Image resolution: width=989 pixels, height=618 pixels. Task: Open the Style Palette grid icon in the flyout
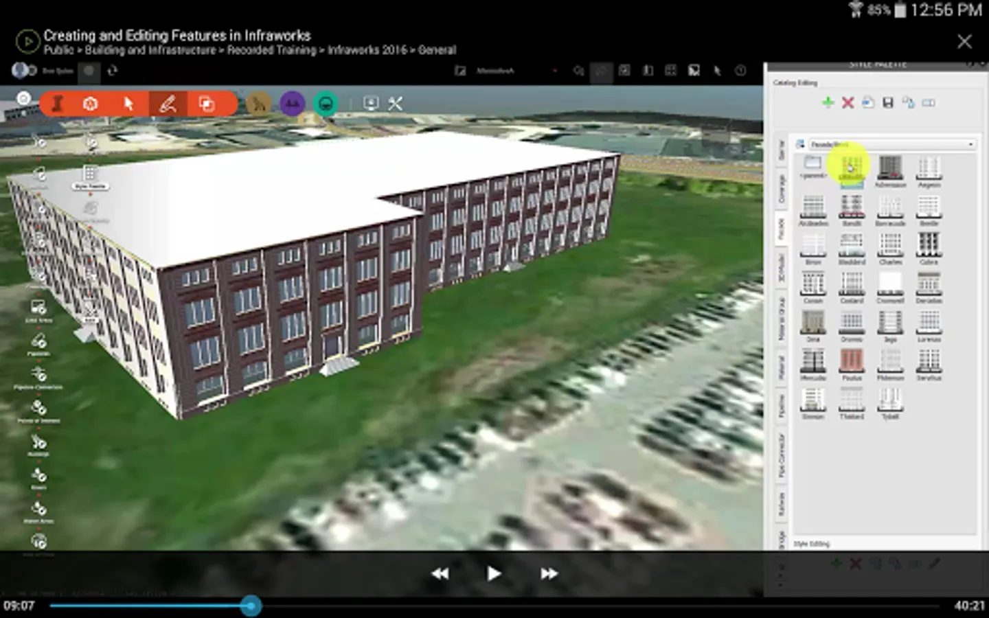[x=90, y=172]
